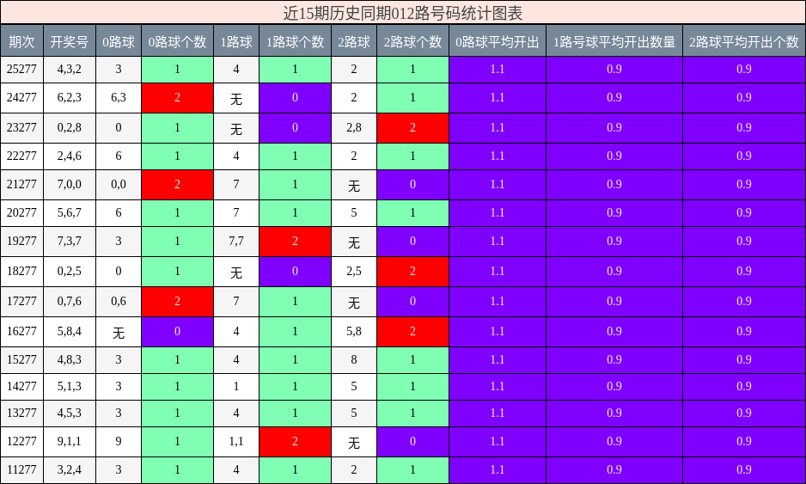Select the 开奖号 column header
Viewport: 806px width, 484px height.
tap(70, 40)
